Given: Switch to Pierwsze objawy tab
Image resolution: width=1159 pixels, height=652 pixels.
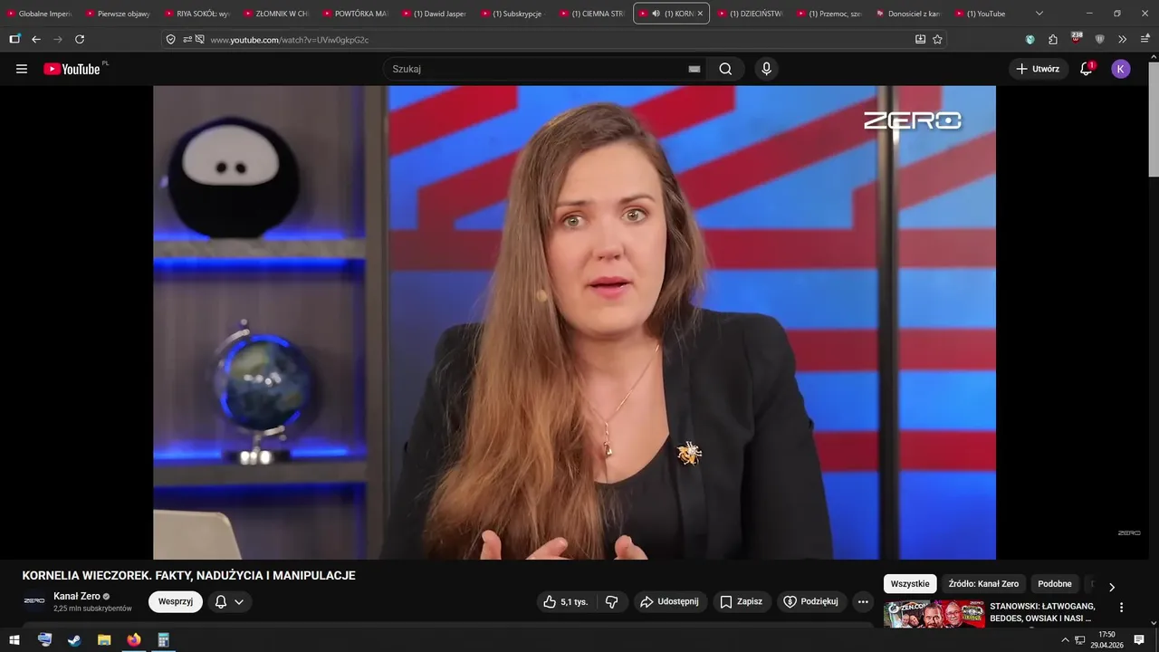Looking at the screenshot, I should coord(119,14).
